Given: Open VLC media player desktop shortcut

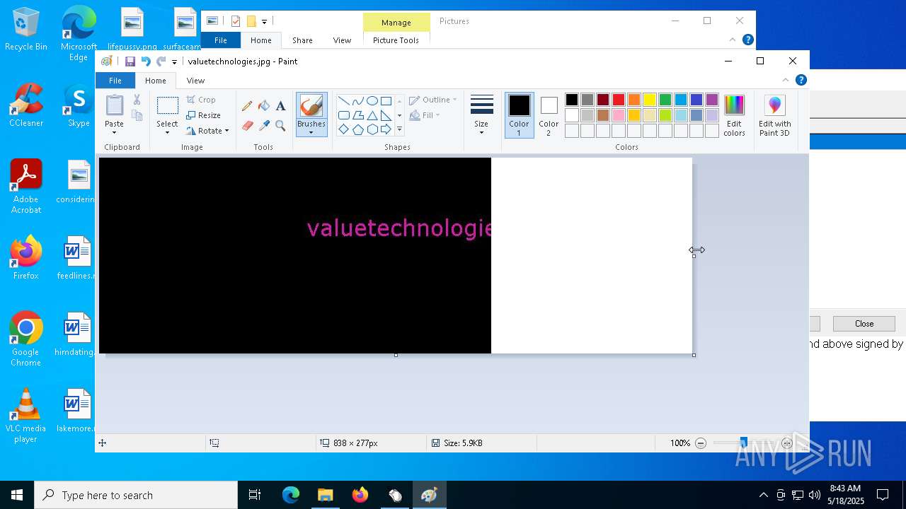Looking at the screenshot, I should click(26, 416).
